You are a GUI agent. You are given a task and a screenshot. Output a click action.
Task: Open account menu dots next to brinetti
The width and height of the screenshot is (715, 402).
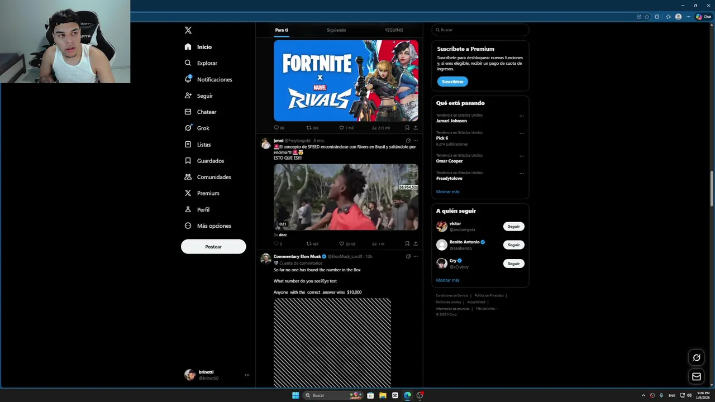[x=247, y=375]
